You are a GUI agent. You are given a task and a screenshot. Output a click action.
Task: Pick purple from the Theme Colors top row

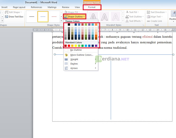89,25
